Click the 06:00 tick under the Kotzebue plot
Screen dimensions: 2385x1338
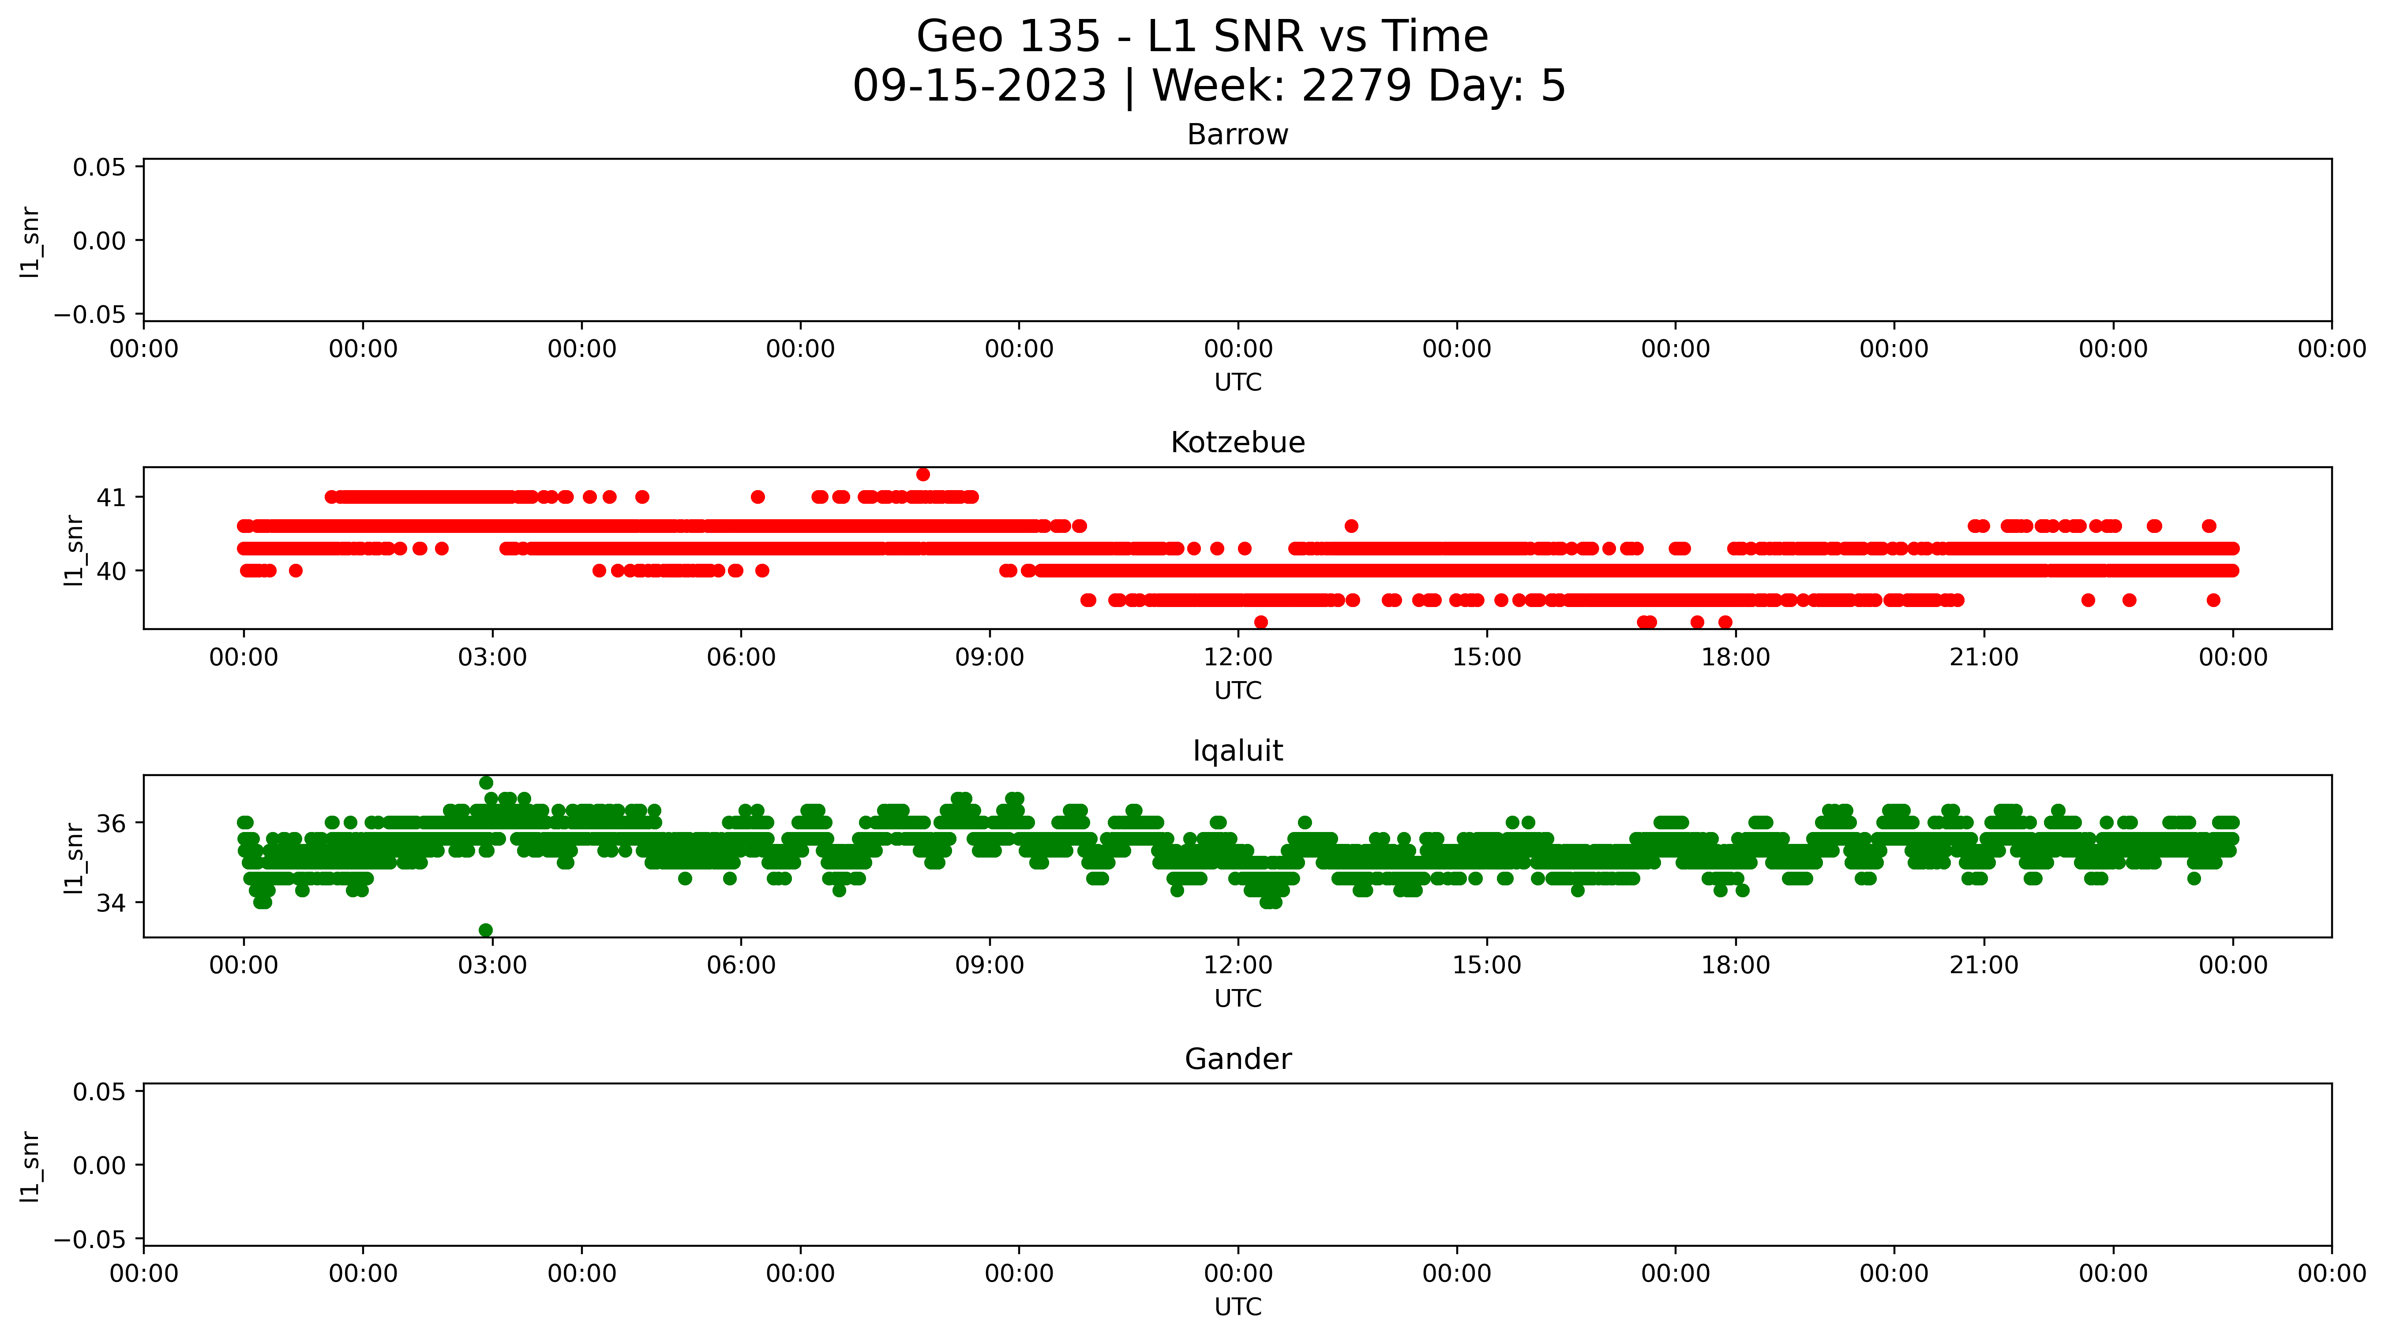741,657
